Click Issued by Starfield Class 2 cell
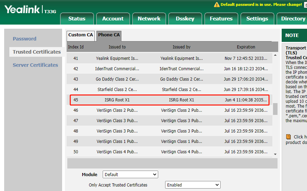 181,90
